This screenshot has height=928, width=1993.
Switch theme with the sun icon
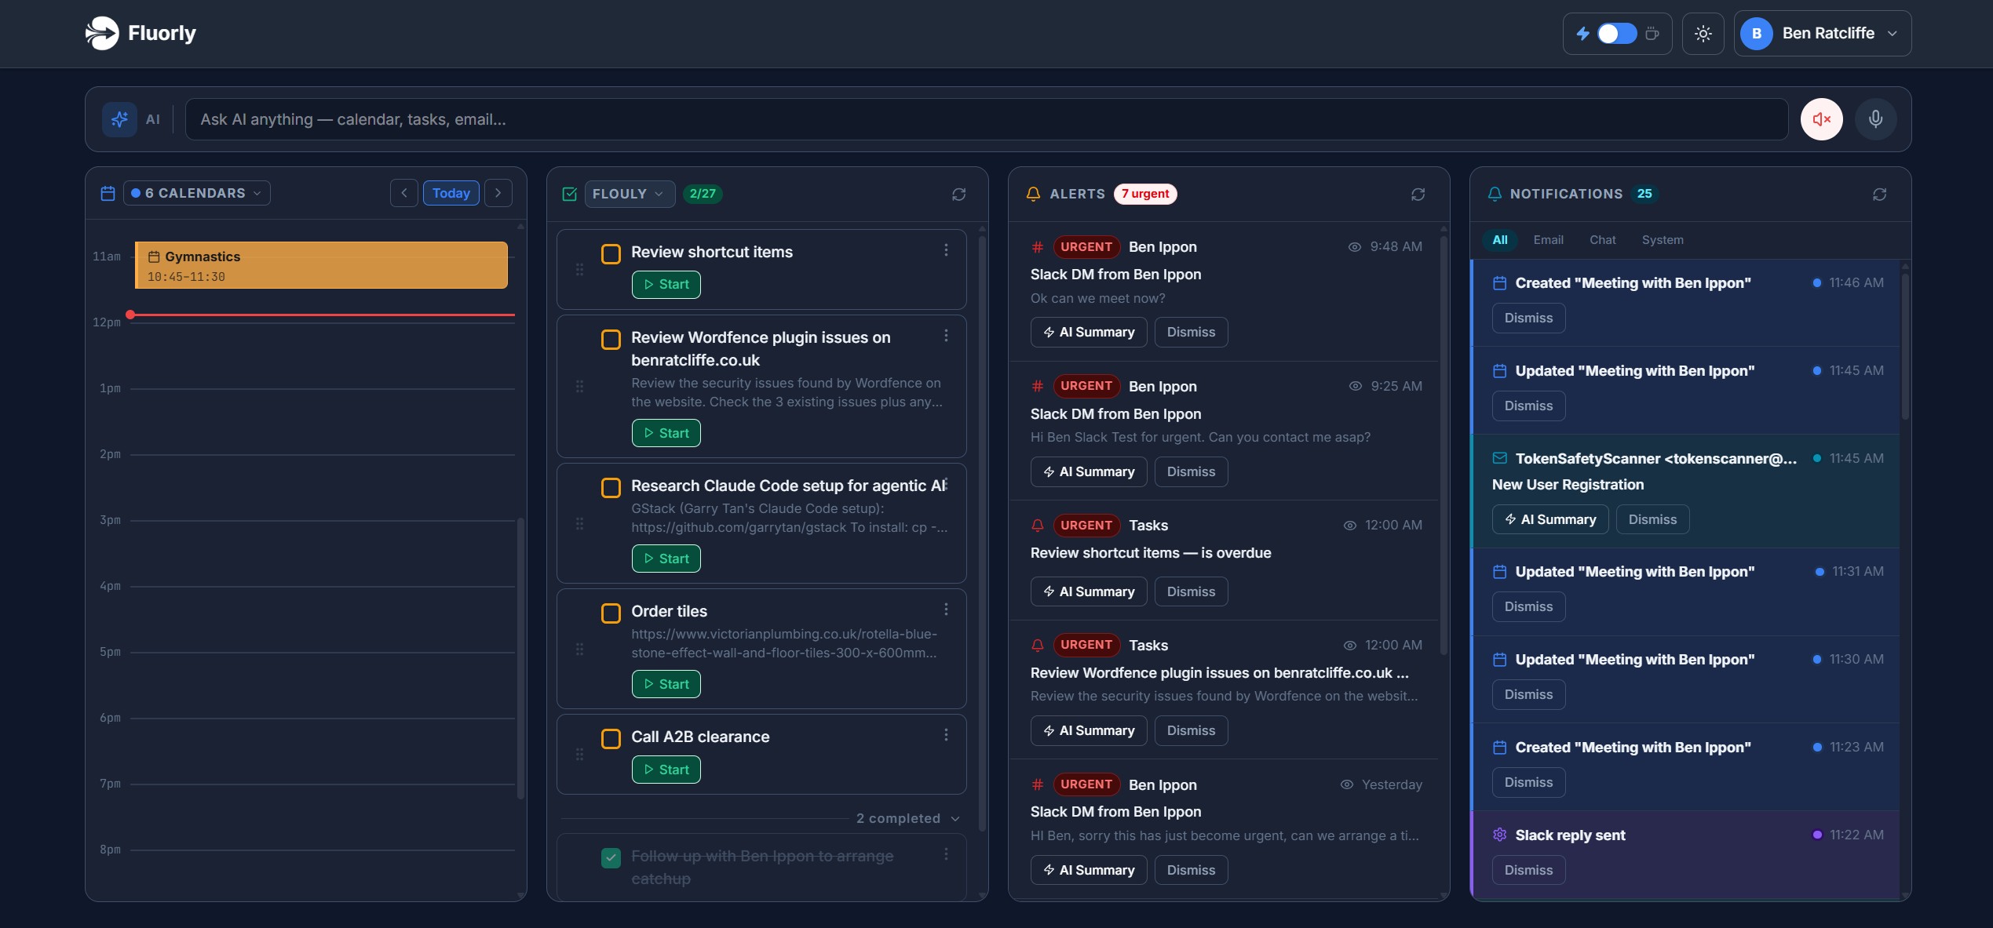pos(1703,34)
